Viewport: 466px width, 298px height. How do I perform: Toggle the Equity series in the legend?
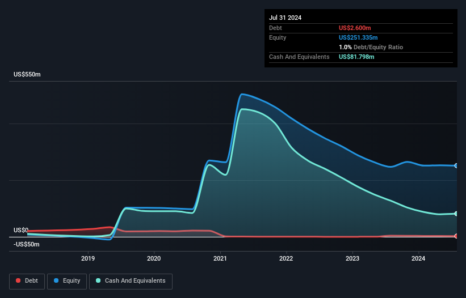67,281
